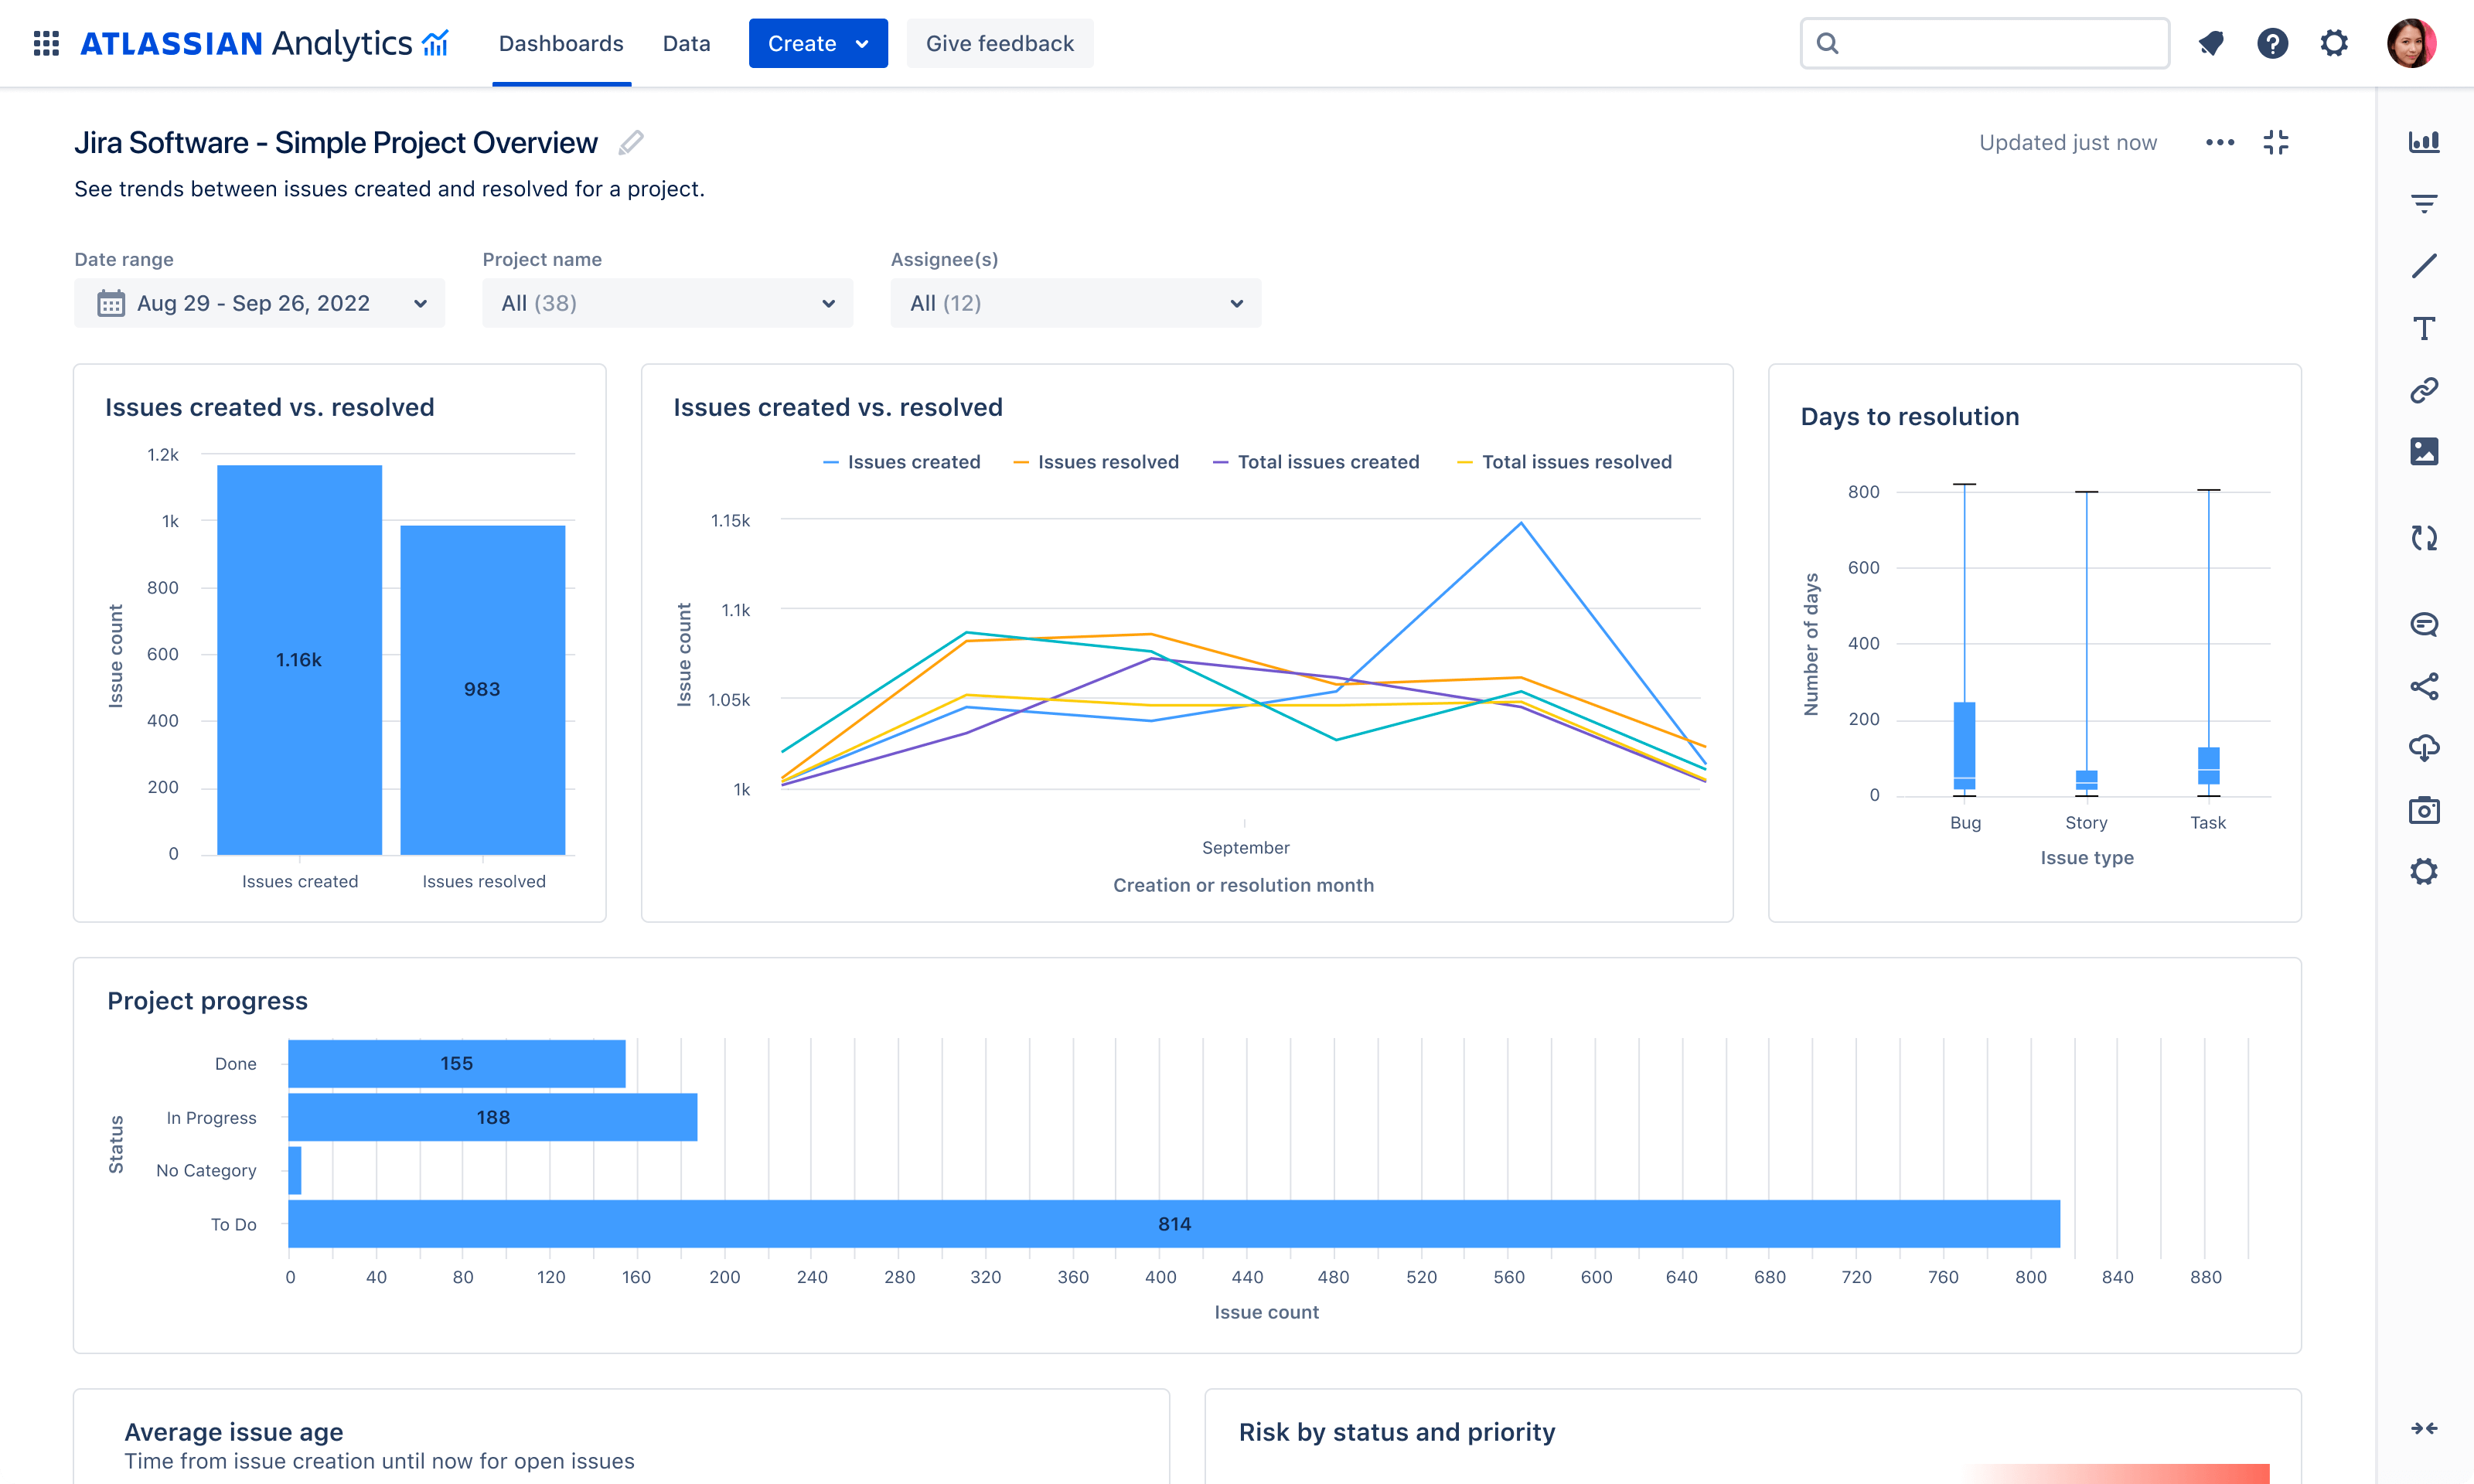The image size is (2474, 1484).
Task: Click the Give feedback button
Action: click(998, 43)
